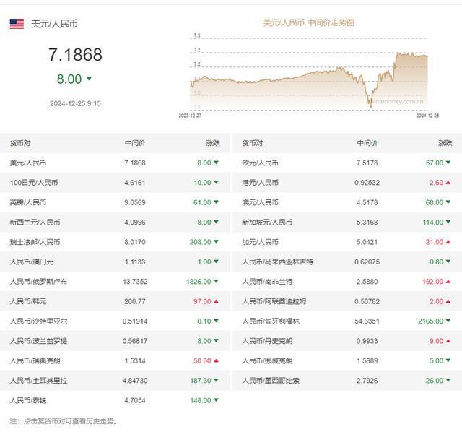Select the 人民币/马来西亚林吉特 currency pair
The image size is (462, 432).
[277, 262]
